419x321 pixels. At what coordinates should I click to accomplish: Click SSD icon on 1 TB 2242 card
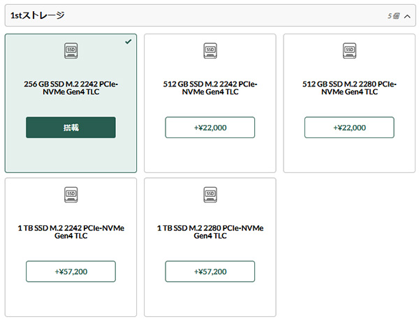pos(71,195)
